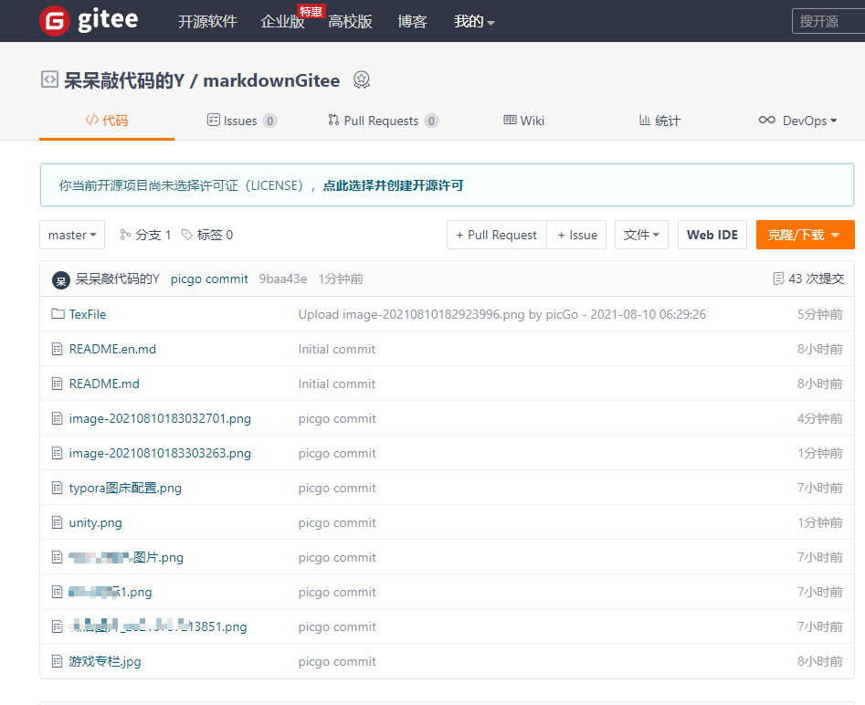Open the unity.png file
865x705 pixels.
point(95,522)
